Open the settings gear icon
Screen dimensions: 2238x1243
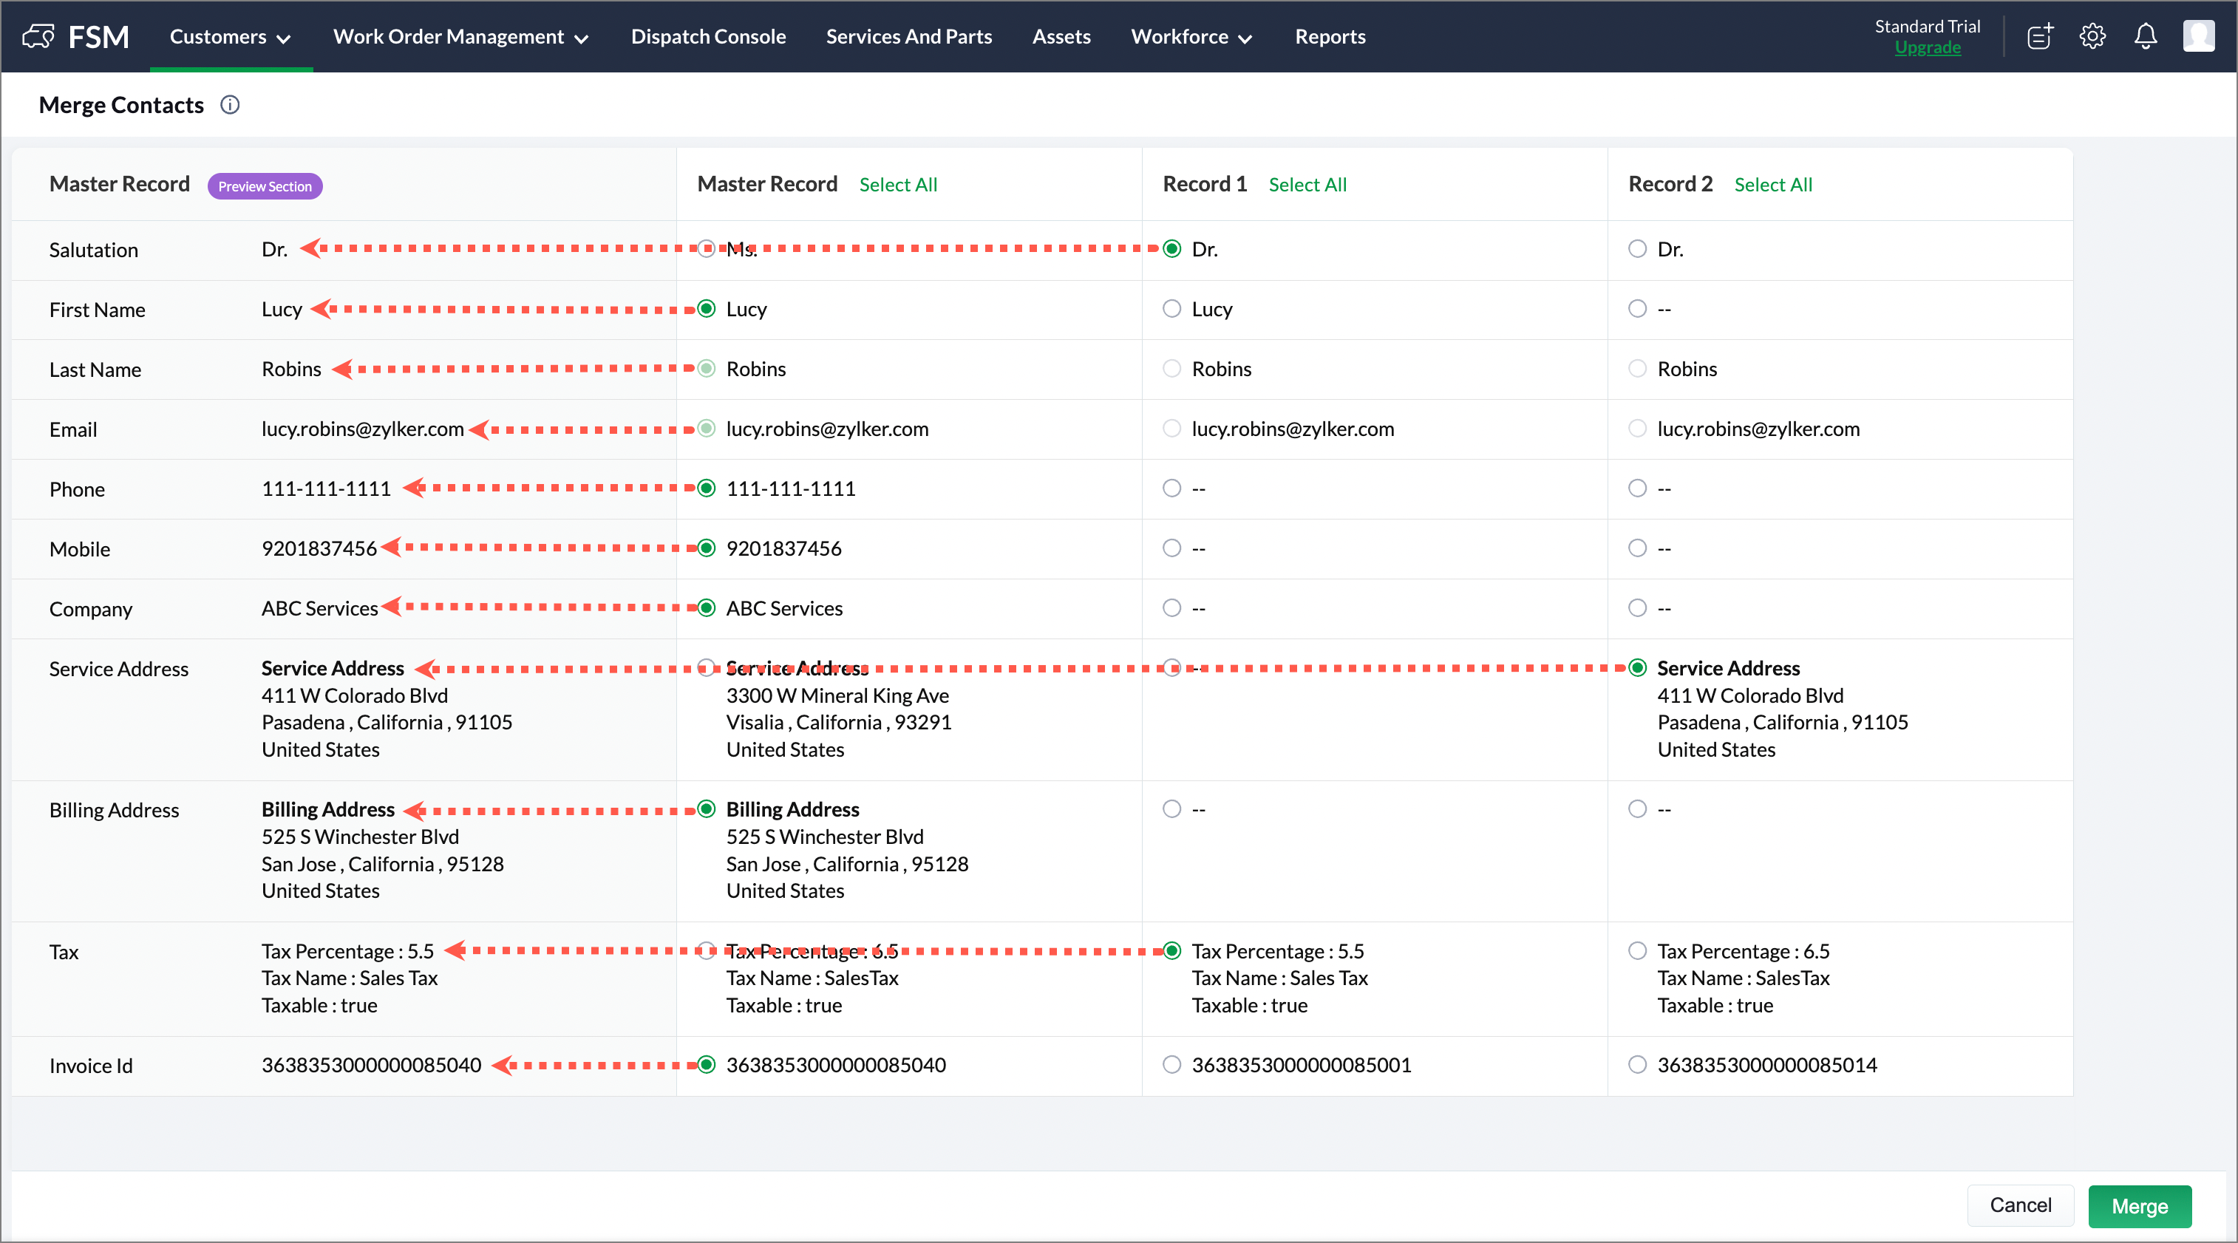tap(2092, 36)
